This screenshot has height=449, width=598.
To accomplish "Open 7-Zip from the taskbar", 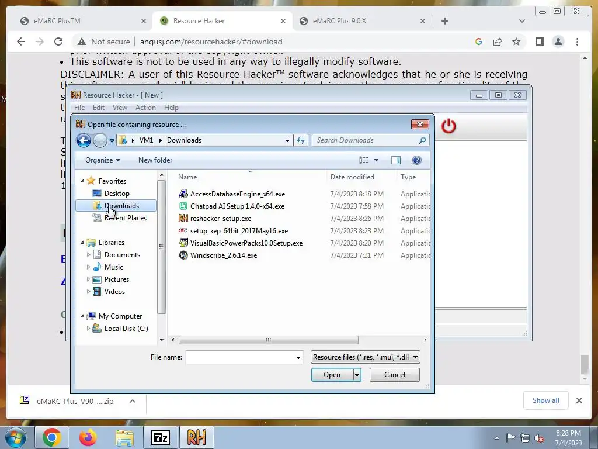I will [x=161, y=437].
